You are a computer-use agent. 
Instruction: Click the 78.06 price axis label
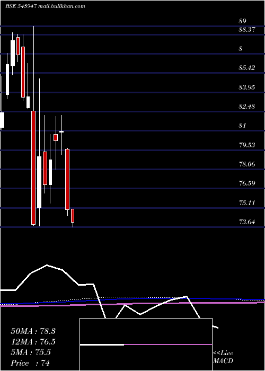point(247,164)
